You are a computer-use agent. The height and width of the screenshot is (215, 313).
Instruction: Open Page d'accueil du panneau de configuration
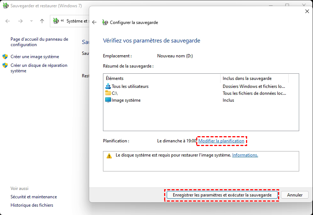point(39,42)
